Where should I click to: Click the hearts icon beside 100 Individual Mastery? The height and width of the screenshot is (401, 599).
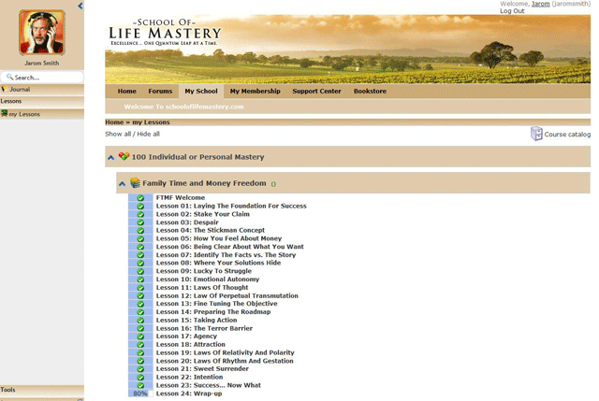[x=124, y=157]
